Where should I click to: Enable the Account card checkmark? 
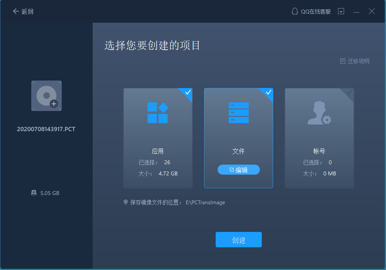point(349,93)
